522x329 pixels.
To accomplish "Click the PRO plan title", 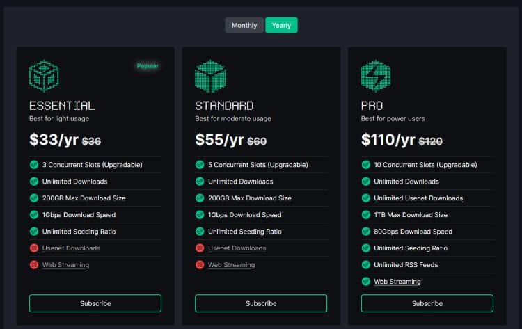I will click(x=372, y=106).
